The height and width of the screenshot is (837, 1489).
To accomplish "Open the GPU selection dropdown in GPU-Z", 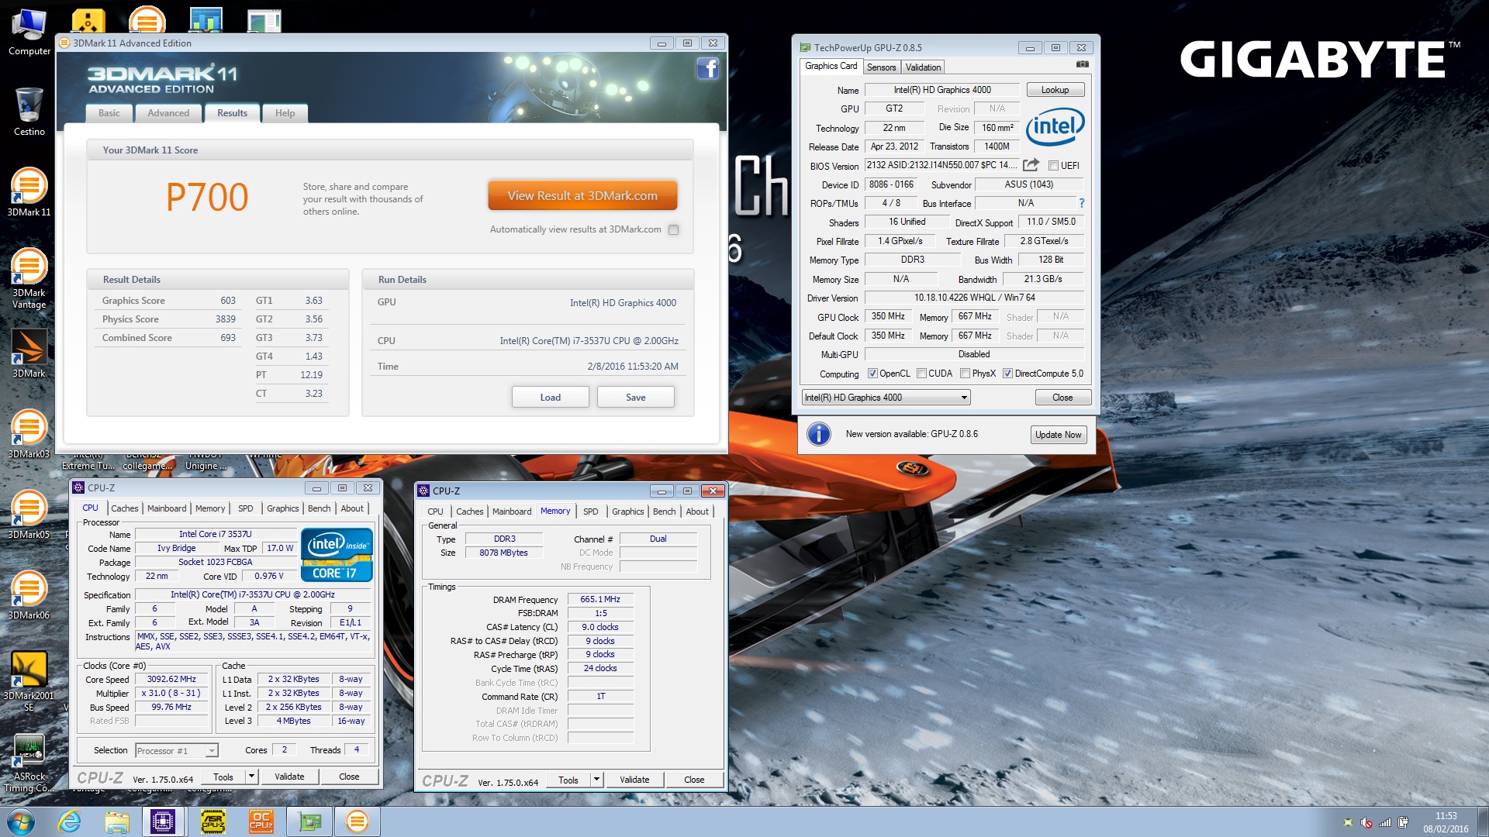I will pyautogui.click(x=886, y=398).
